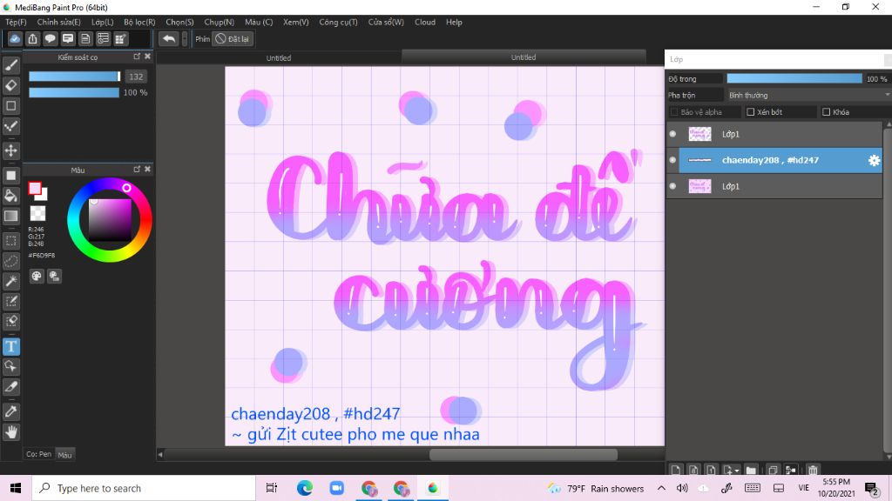Open the Pha trộn blend mode dropdown
Image resolution: width=892 pixels, height=501 pixels.
808,95
